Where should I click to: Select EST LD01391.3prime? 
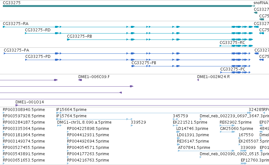click(193, 135)
